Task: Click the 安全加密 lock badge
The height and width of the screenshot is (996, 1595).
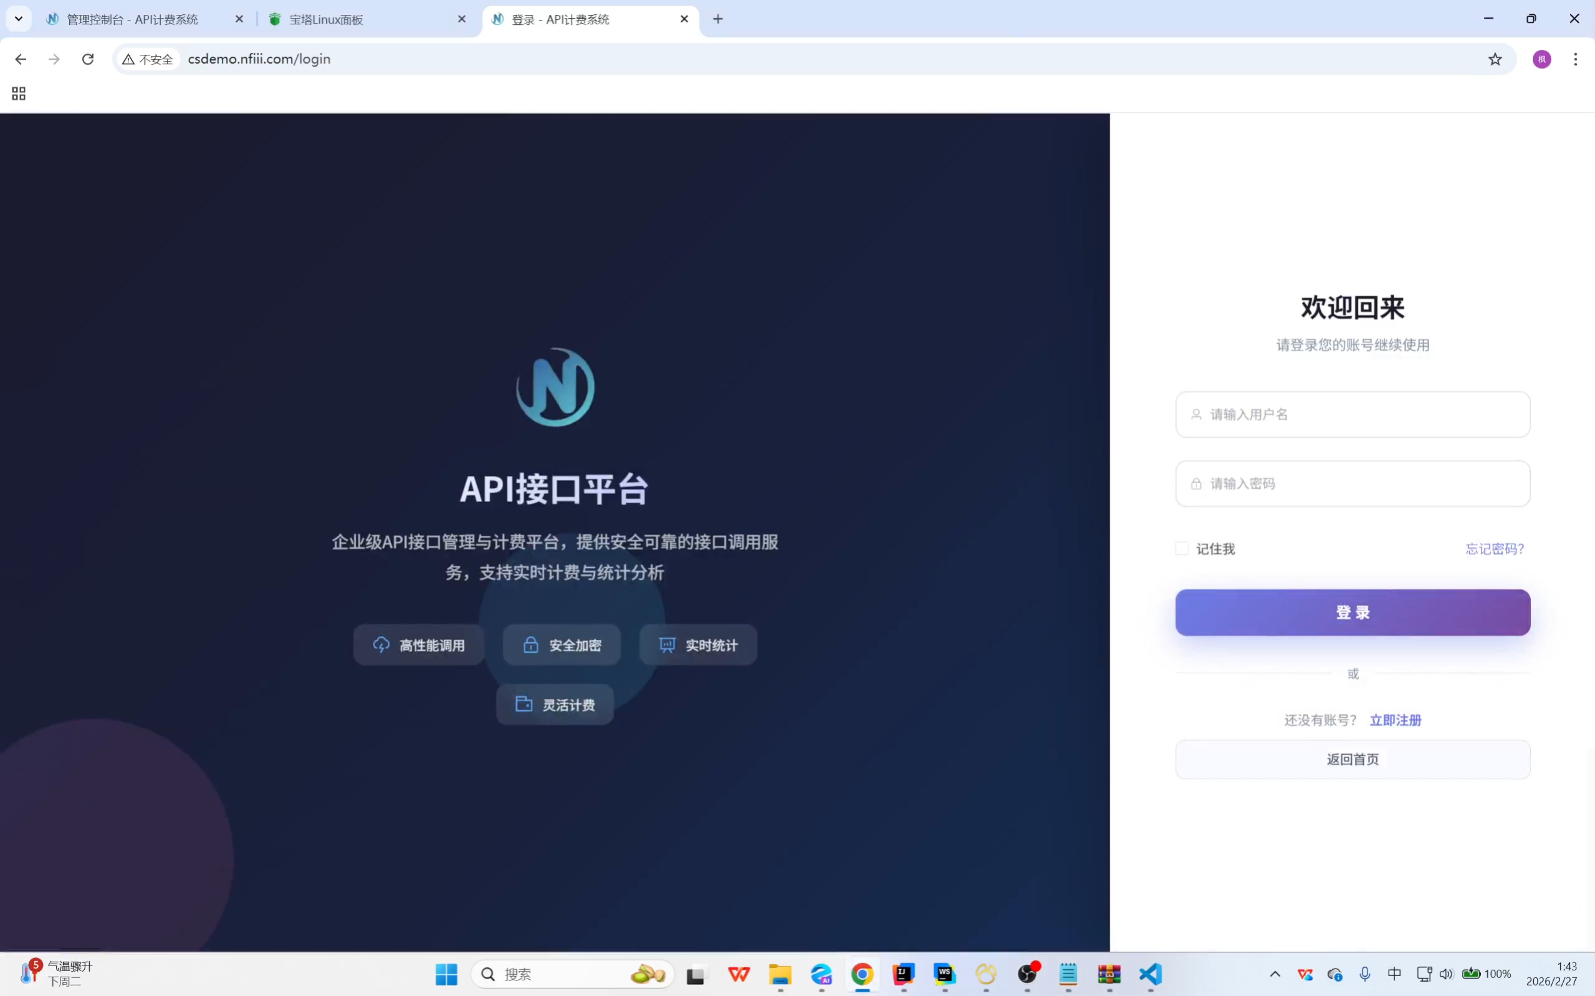Action: click(x=562, y=645)
